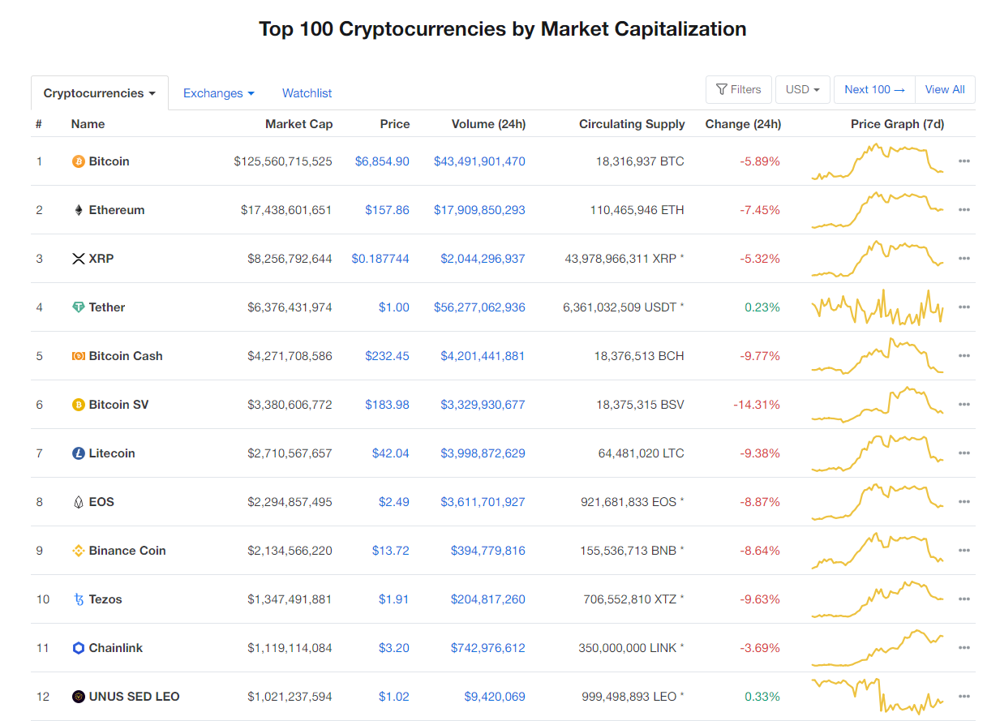The width and height of the screenshot is (1000, 721).
Task: Expand the Exchanges dropdown menu
Action: tap(219, 93)
